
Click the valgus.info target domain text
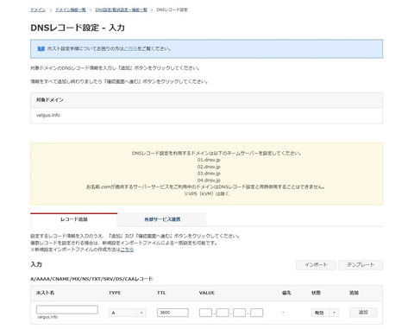click(x=48, y=115)
